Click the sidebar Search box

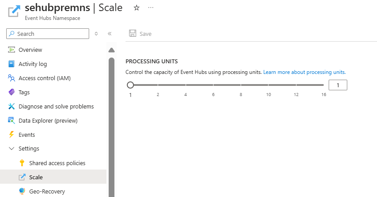click(48, 34)
